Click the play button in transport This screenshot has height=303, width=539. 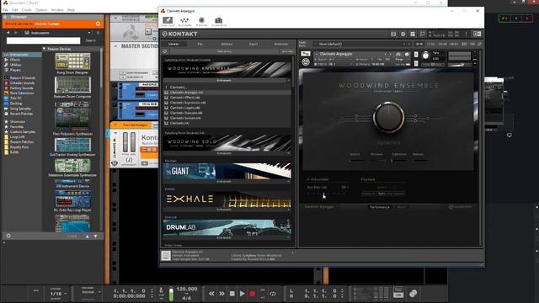tap(243, 294)
